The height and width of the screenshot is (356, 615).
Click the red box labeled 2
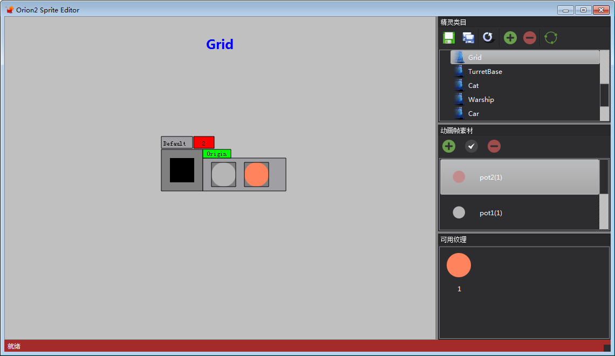coord(204,143)
